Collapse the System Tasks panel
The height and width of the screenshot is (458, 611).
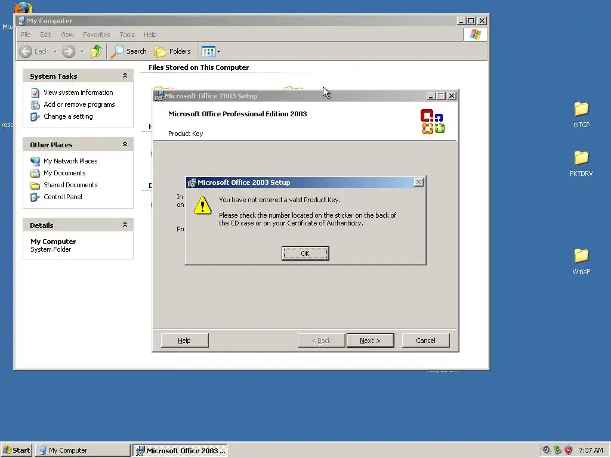pos(125,76)
